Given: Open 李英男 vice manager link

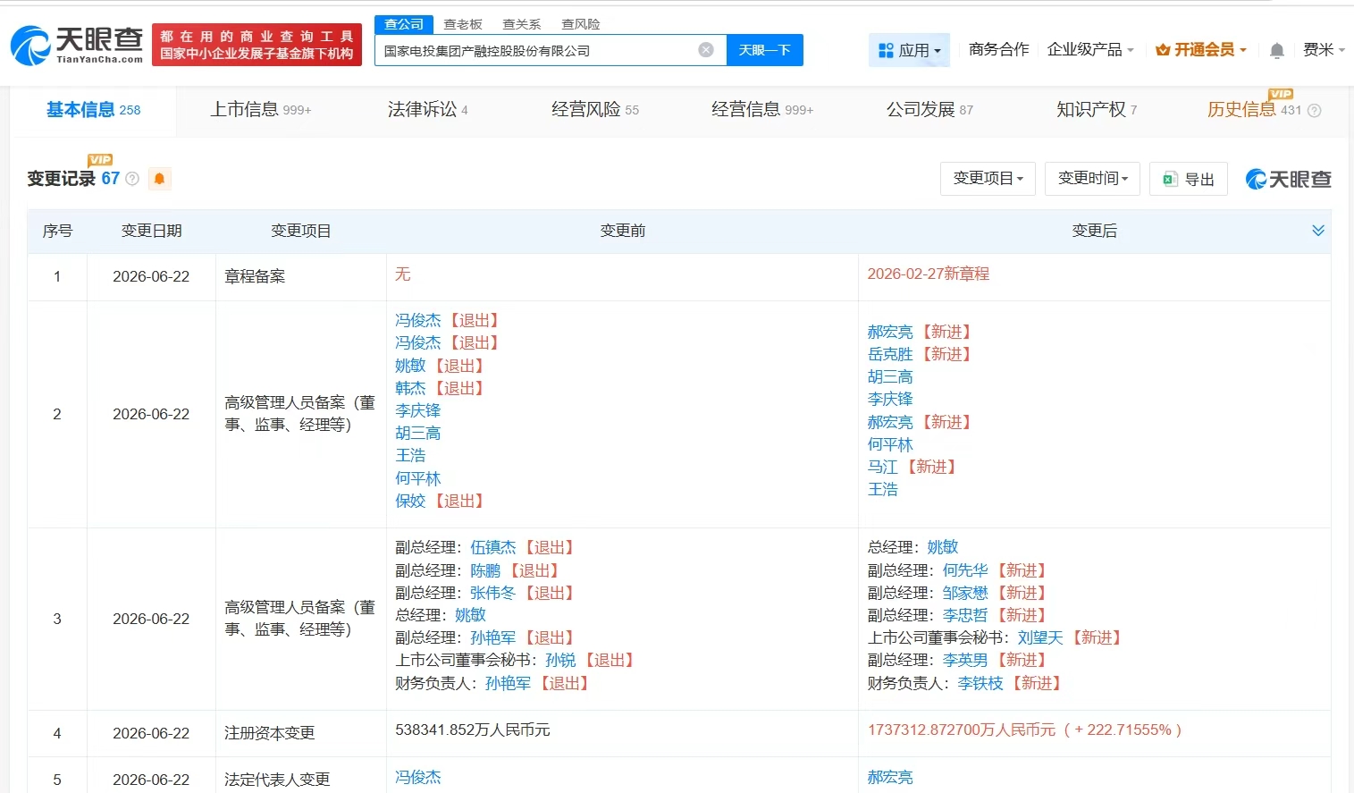Looking at the screenshot, I should pos(965,660).
